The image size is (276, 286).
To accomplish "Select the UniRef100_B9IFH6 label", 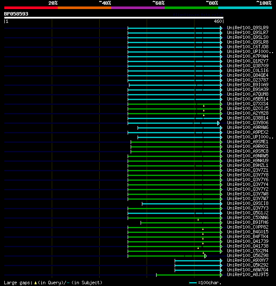I will (248, 222).
